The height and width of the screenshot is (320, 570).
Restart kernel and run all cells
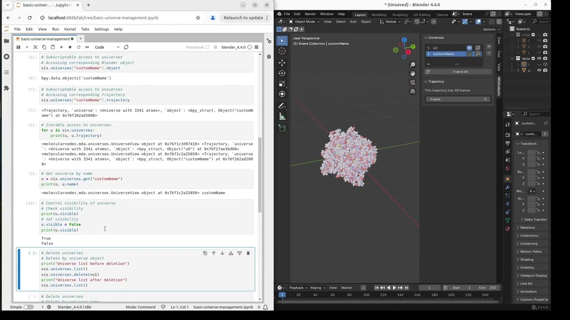87,47
